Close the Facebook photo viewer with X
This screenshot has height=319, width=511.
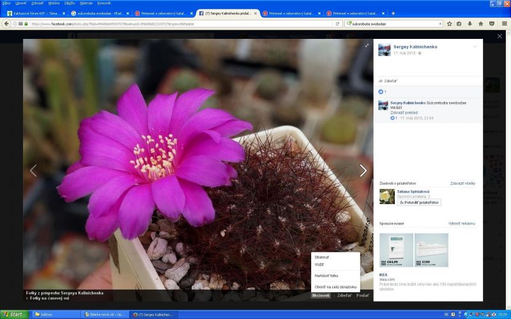(x=500, y=36)
